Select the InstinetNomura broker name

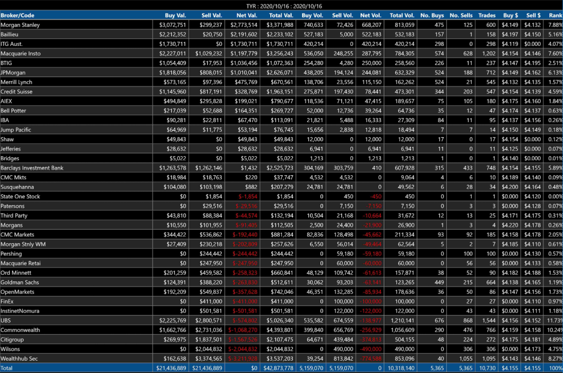(x=20, y=311)
